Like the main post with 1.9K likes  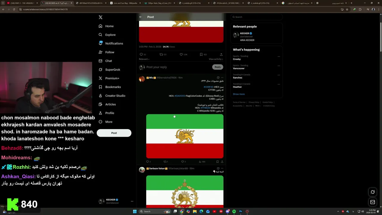click(181, 54)
